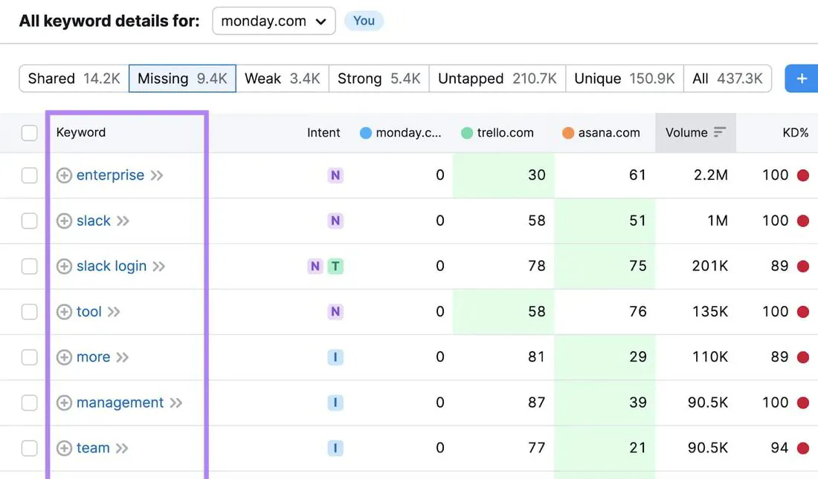The width and height of the screenshot is (818, 479).
Task: Toggle the select-all checkbox in header
Action: click(x=30, y=132)
